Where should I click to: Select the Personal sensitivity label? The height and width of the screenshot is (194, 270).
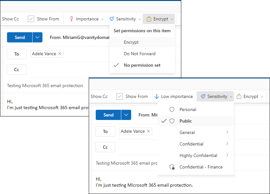pos(196,109)
